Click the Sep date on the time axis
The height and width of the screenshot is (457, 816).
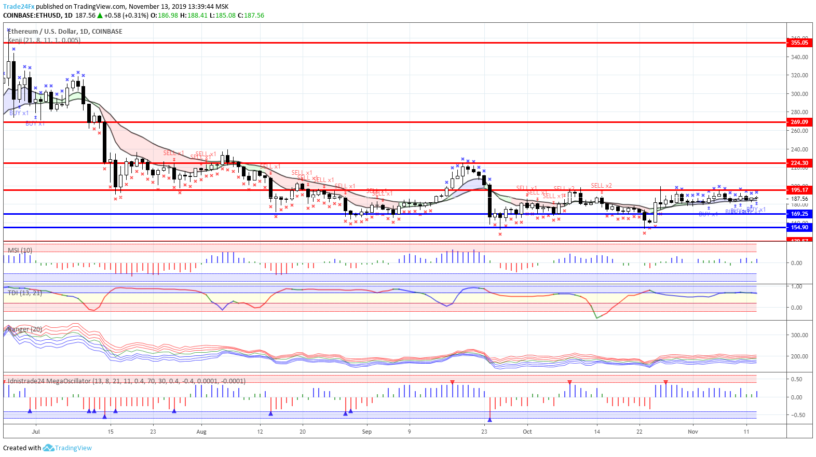tap(367, 432)
